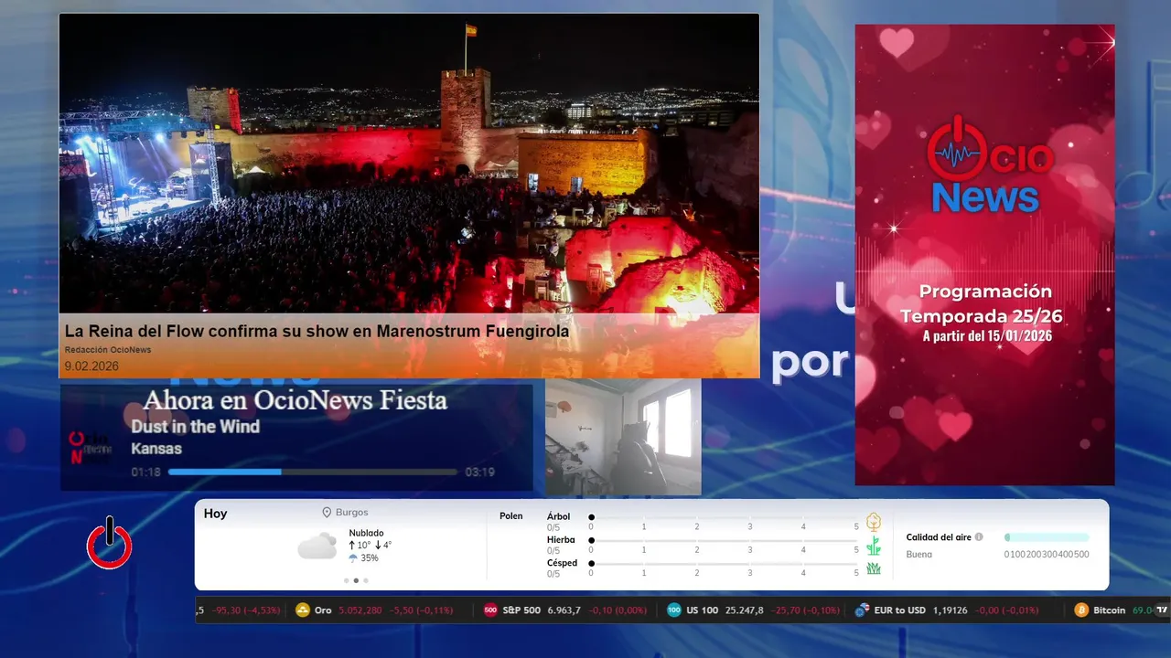Click the elapsed time 01:18
1171x658 pixels.
[x=145, y=472]
